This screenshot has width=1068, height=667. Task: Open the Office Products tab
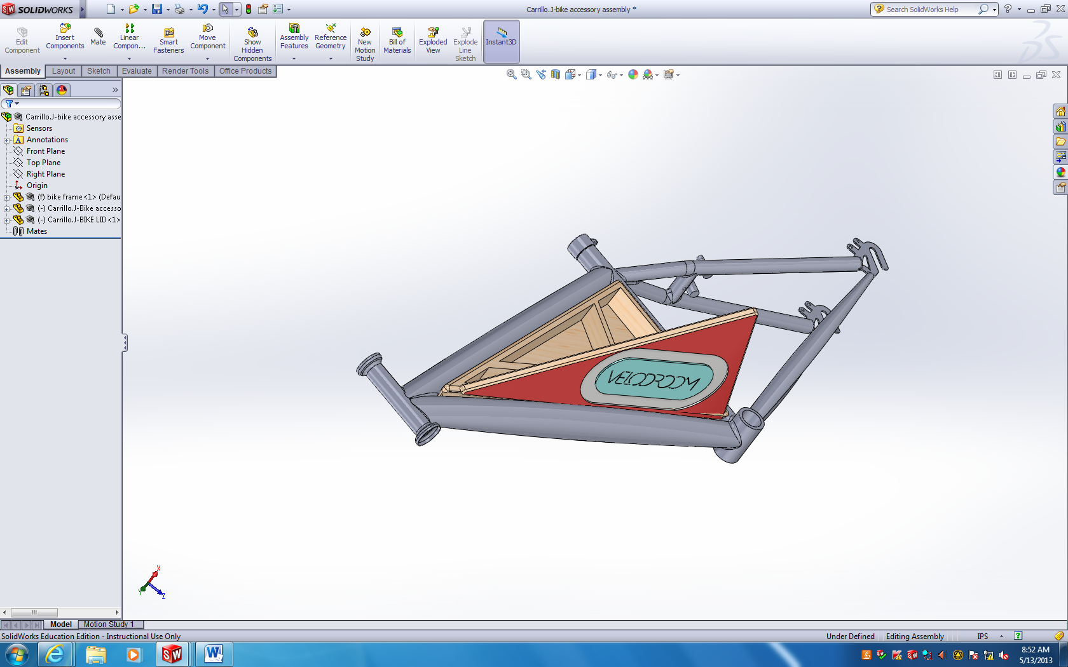(245, 71)
